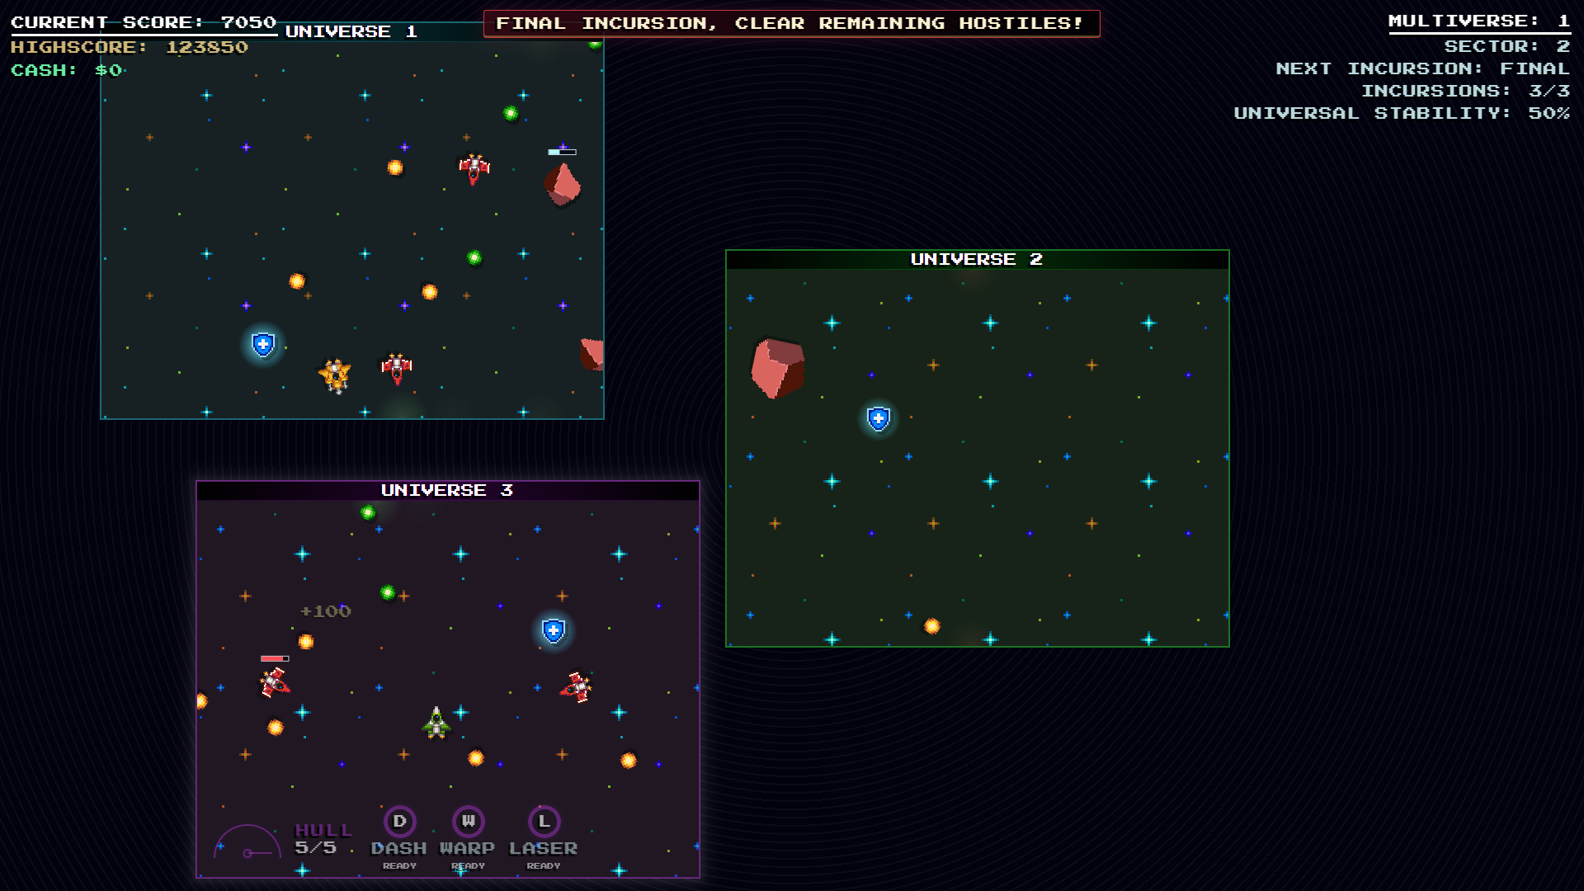Click the orange orb below the middle green orb in Universe 1
This screenshot has width=1584, height=891.
click(x=430, y=291)
